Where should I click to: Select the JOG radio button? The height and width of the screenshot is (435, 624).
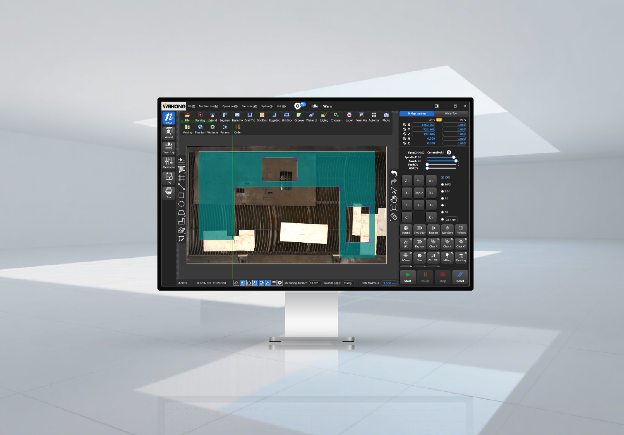(x=442, y=178)
